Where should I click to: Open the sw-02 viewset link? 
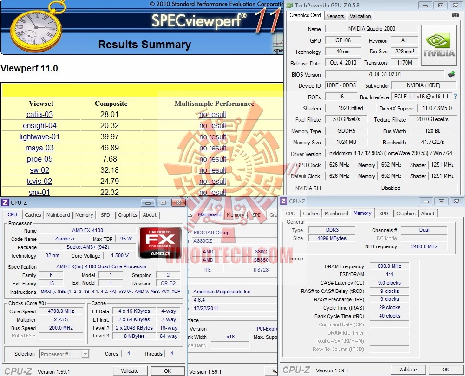pos(39,170)
